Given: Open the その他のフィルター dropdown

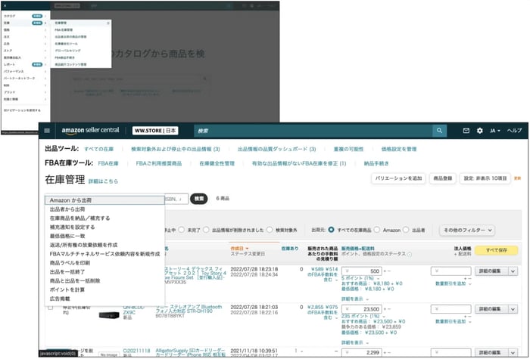Looking at the screenshot, I should (467, 230).
